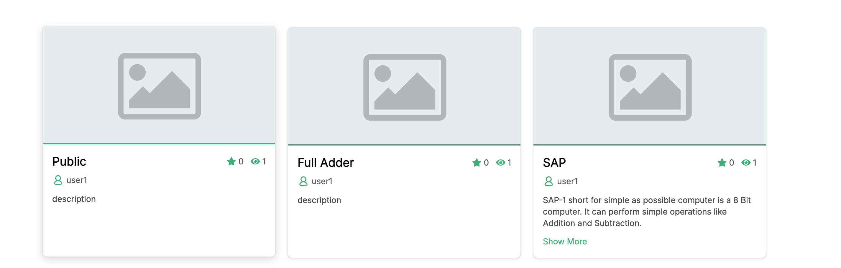Click the user icon beside user1 on Full Adder
This screenshot has width=841, height=268.
tap(303, 182)
